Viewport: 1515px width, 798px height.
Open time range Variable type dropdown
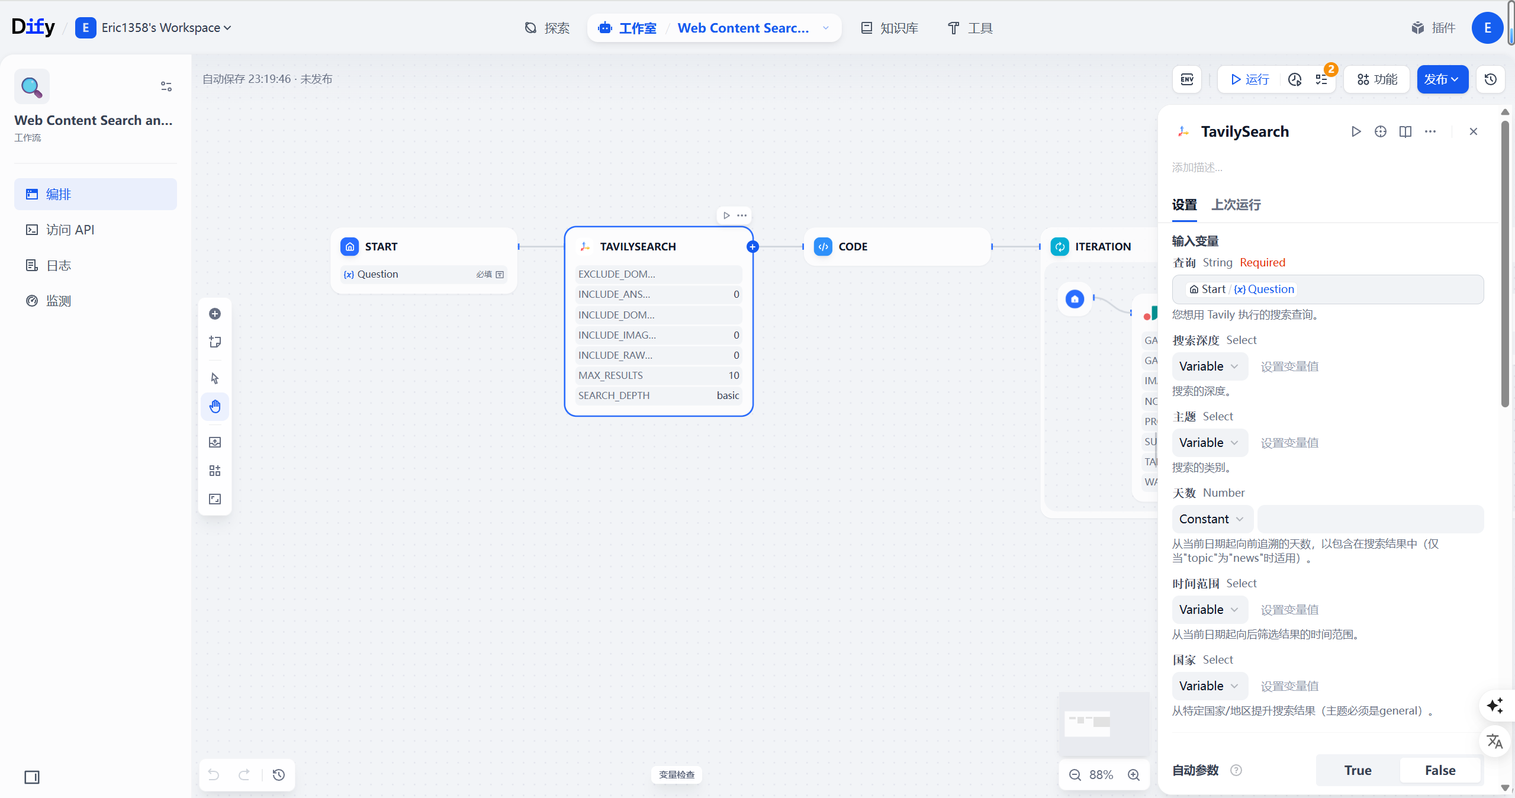(x=1210, y=610)
